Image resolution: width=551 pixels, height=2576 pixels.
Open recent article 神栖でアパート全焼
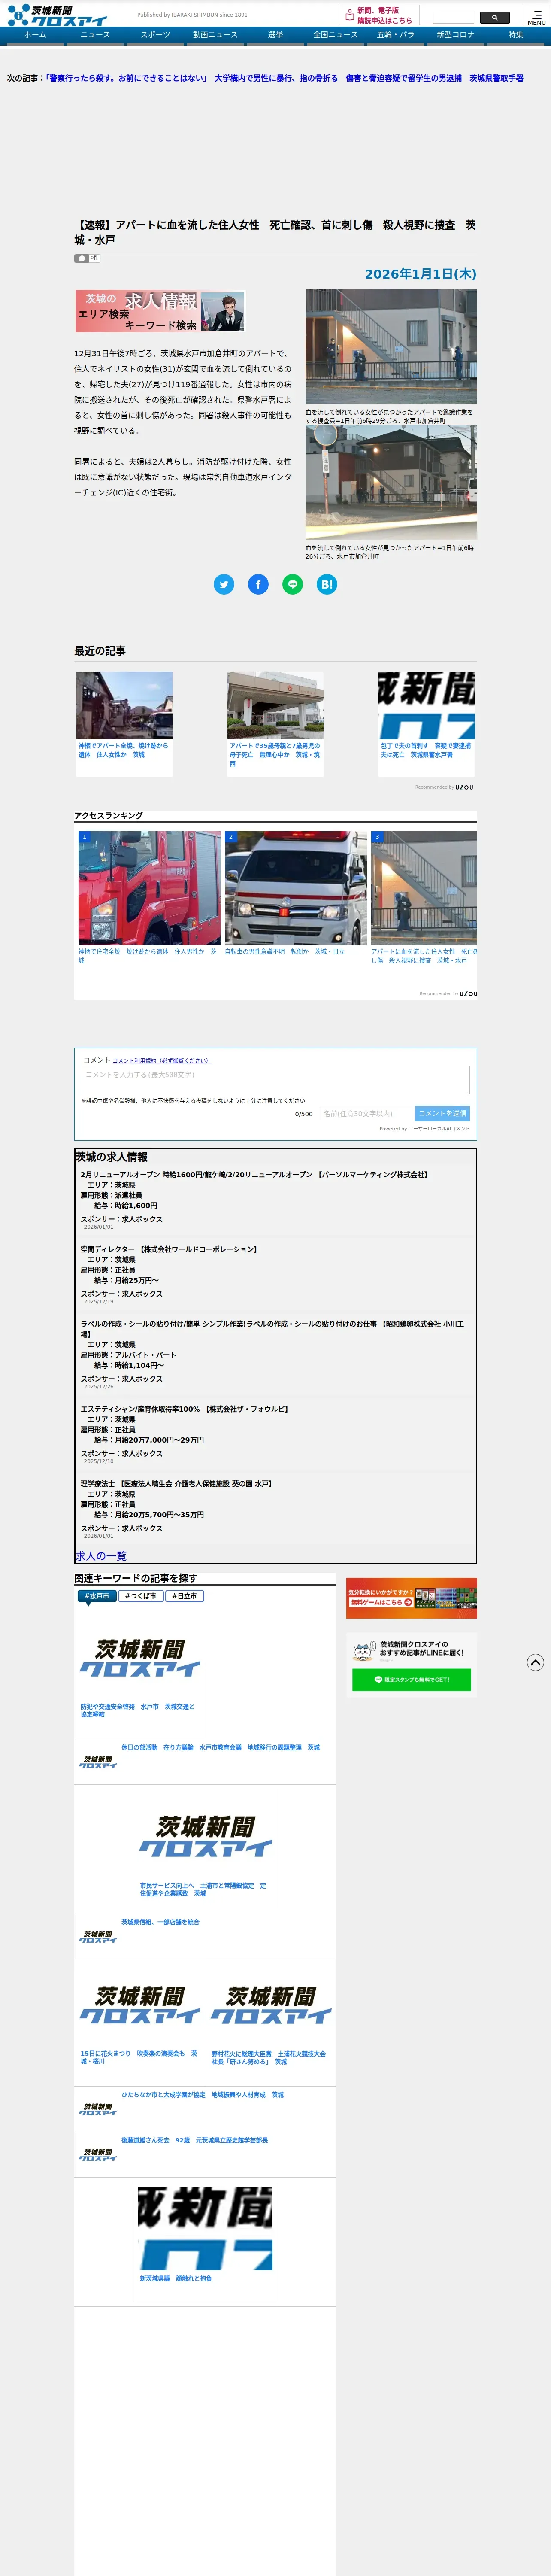[x=124, y=724]
